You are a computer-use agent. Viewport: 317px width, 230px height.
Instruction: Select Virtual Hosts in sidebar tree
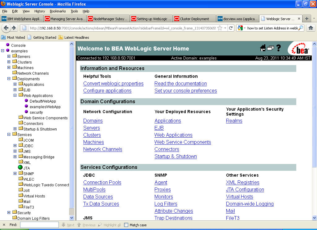(x=34, y=196)
